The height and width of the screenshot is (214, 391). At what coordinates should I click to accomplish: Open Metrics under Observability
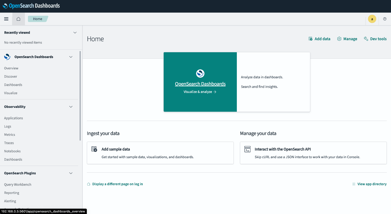pyautogui.click(x=9, y=135)
